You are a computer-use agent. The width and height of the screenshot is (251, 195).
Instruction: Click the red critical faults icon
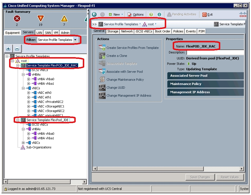click(17, 18)
